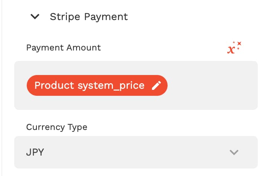Click the word Payment in section header
269x176 pixels.
coord(106,17)
